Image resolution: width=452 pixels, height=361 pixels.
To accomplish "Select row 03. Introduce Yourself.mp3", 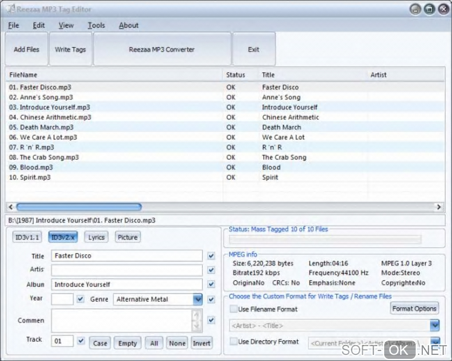I will (225, 107).
